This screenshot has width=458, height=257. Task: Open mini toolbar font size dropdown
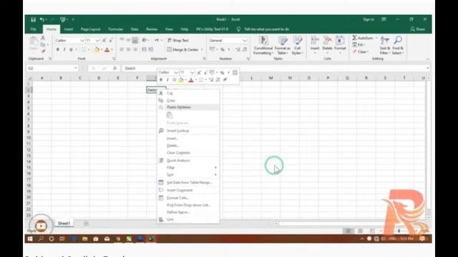[x=192, y=73]
